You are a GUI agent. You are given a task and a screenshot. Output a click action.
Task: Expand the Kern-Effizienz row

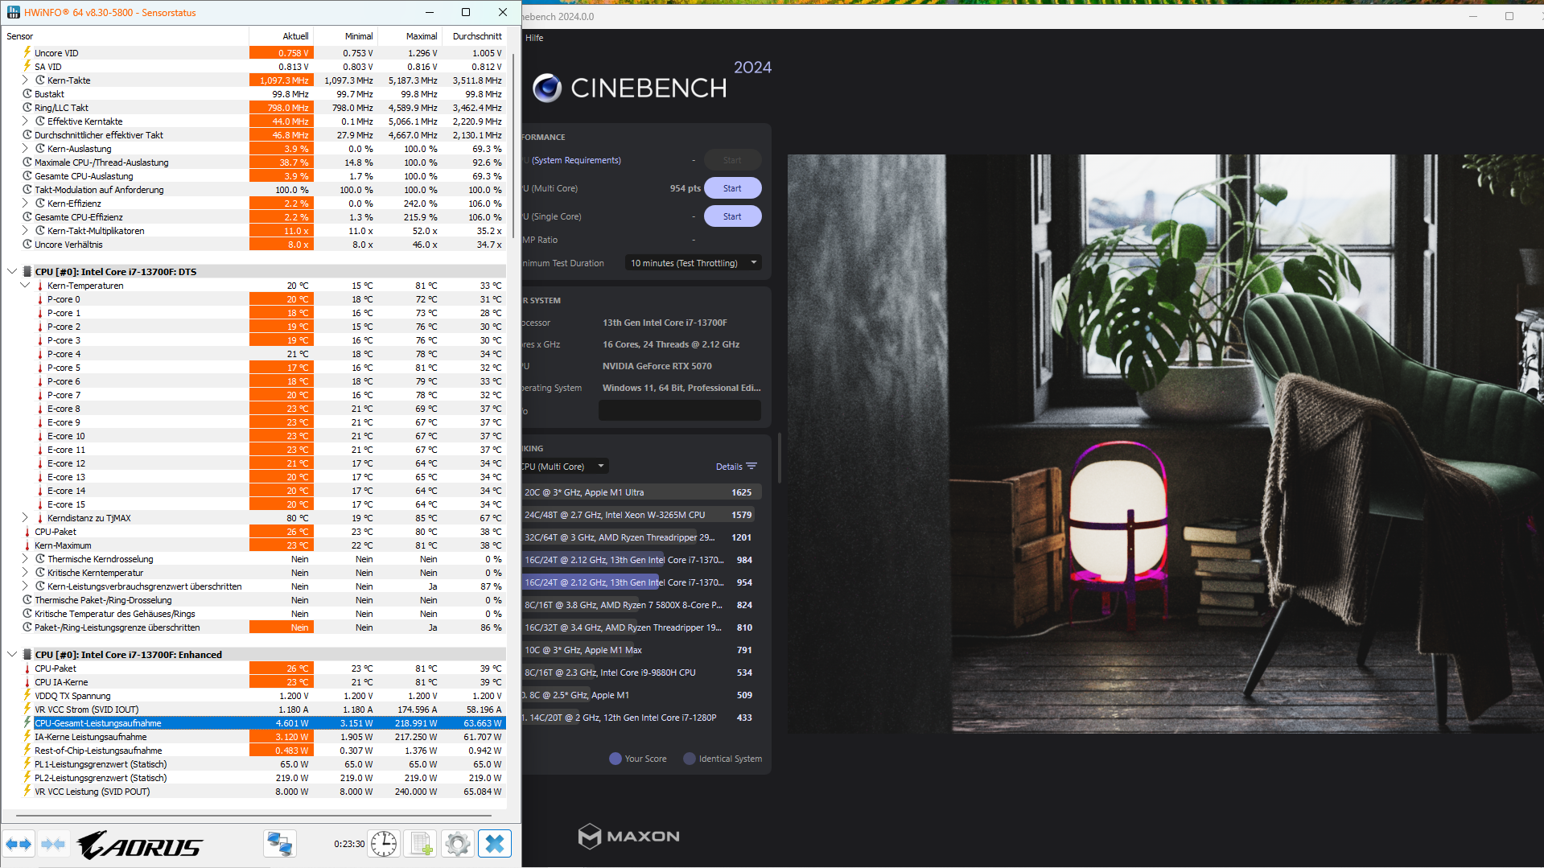[x=25, y=204]
